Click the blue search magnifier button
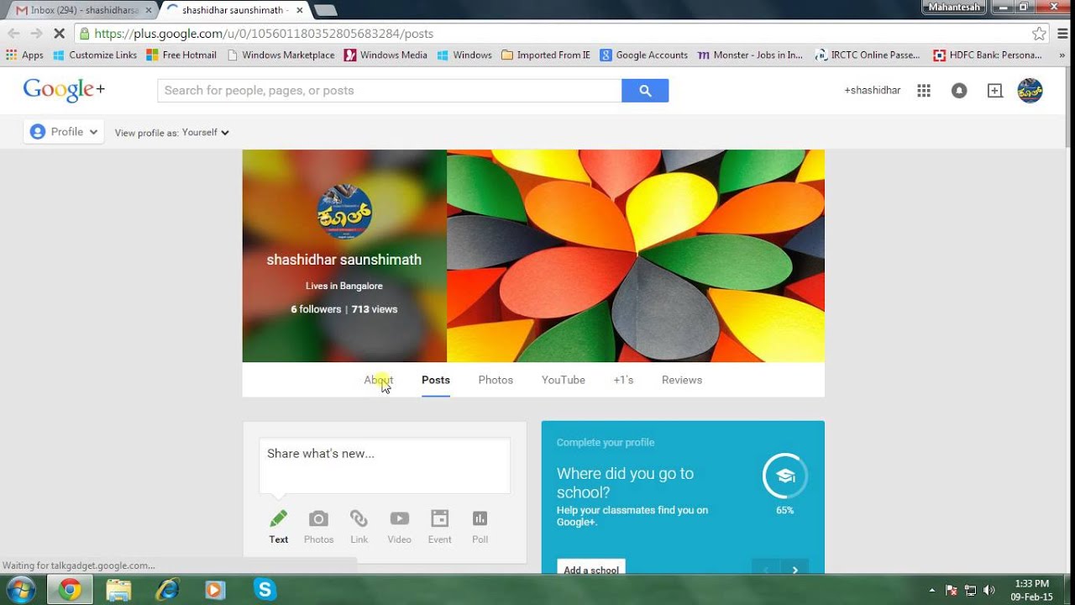 point(645,91)
